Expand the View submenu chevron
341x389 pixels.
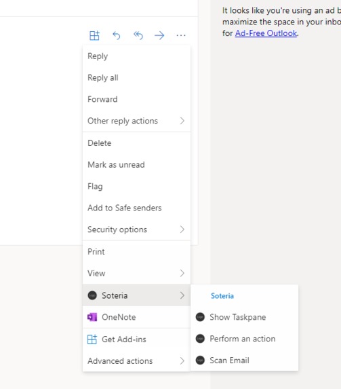click(182, 273)
